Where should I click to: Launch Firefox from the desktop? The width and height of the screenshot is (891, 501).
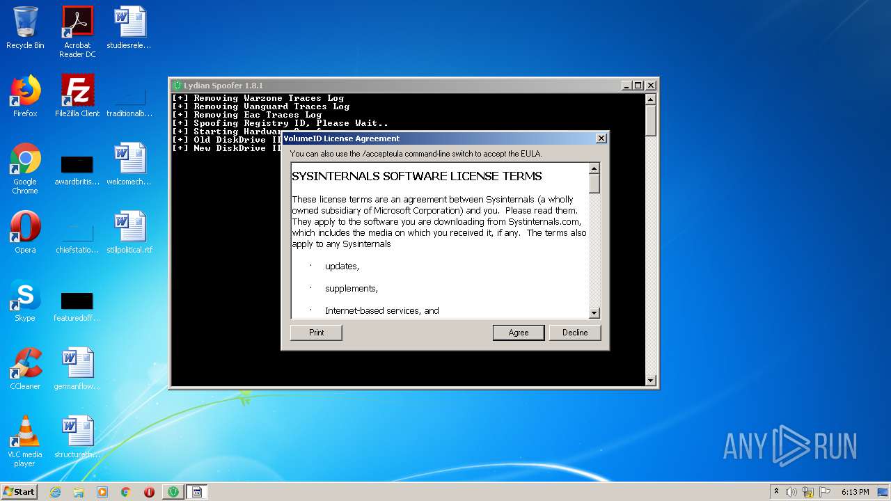[25, 96]
